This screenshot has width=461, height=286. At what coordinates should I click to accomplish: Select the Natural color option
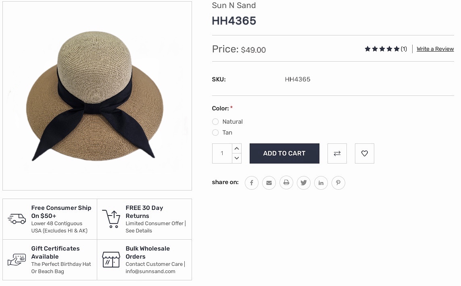(x=215, y=122)
